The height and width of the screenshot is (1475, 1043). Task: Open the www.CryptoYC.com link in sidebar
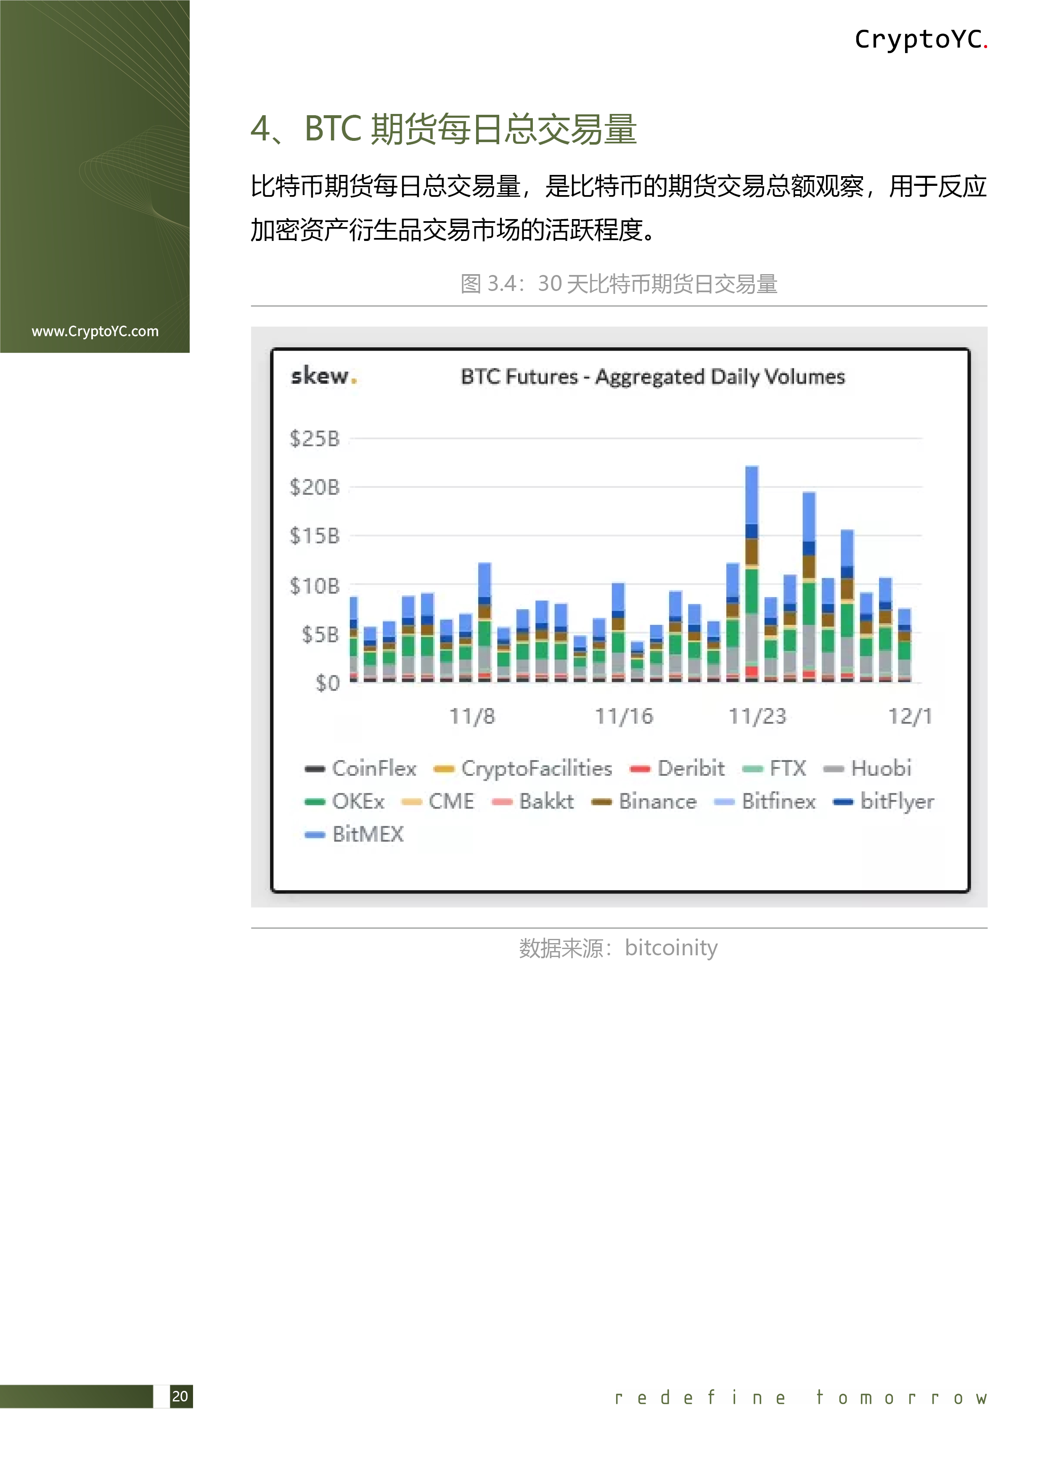95,331
